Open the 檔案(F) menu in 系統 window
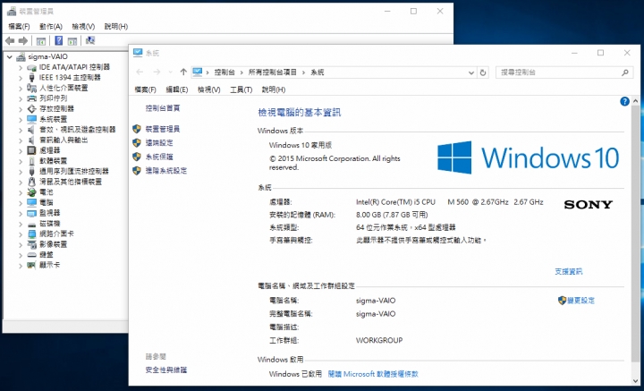644x391 pixels. 146,89
